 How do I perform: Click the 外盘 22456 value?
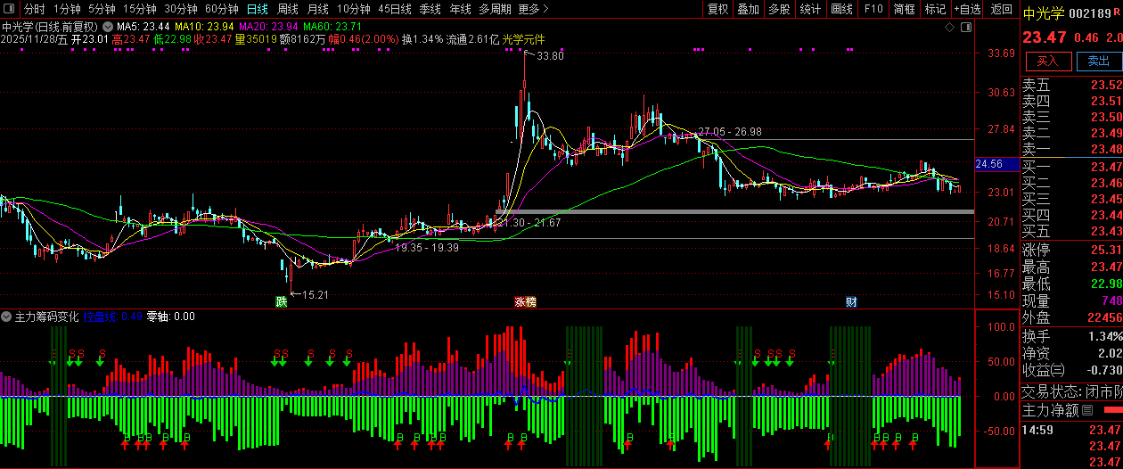coord(1105,318)
